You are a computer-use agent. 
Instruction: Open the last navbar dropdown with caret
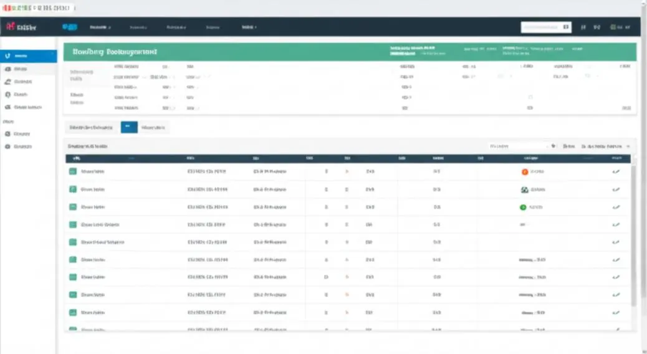[x=249, y=27]
